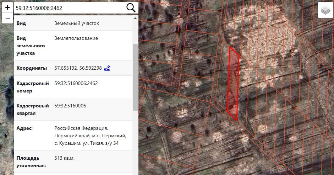The width and height of the screenshot is (334, 175).
Task: Open route icon next to coordinates
Action: (107, 69)
